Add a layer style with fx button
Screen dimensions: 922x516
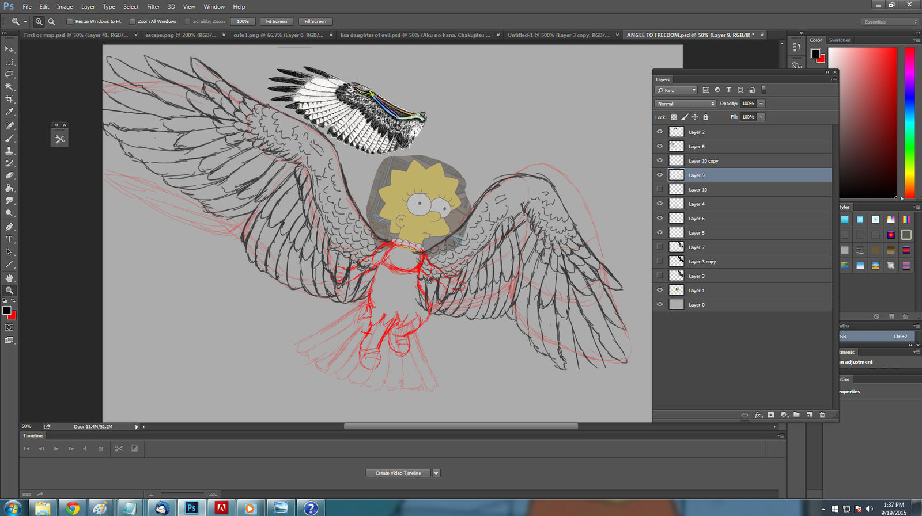[758, 415]
